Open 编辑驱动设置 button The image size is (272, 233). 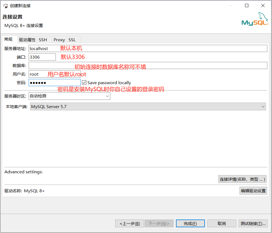coord(253,191)
